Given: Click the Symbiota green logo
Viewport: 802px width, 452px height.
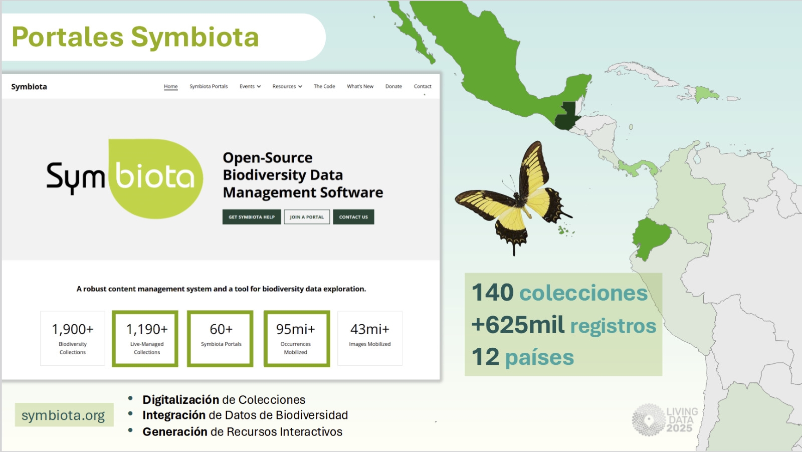Looking at the screenshot, I should pyautogui.click(x=124, y=178).
